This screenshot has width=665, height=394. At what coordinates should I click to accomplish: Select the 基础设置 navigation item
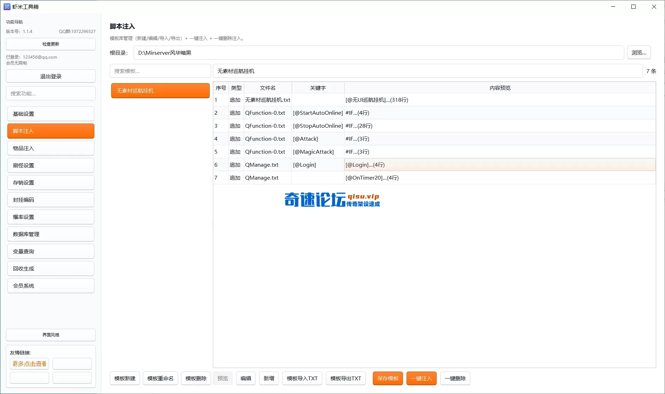coord(51,114)
